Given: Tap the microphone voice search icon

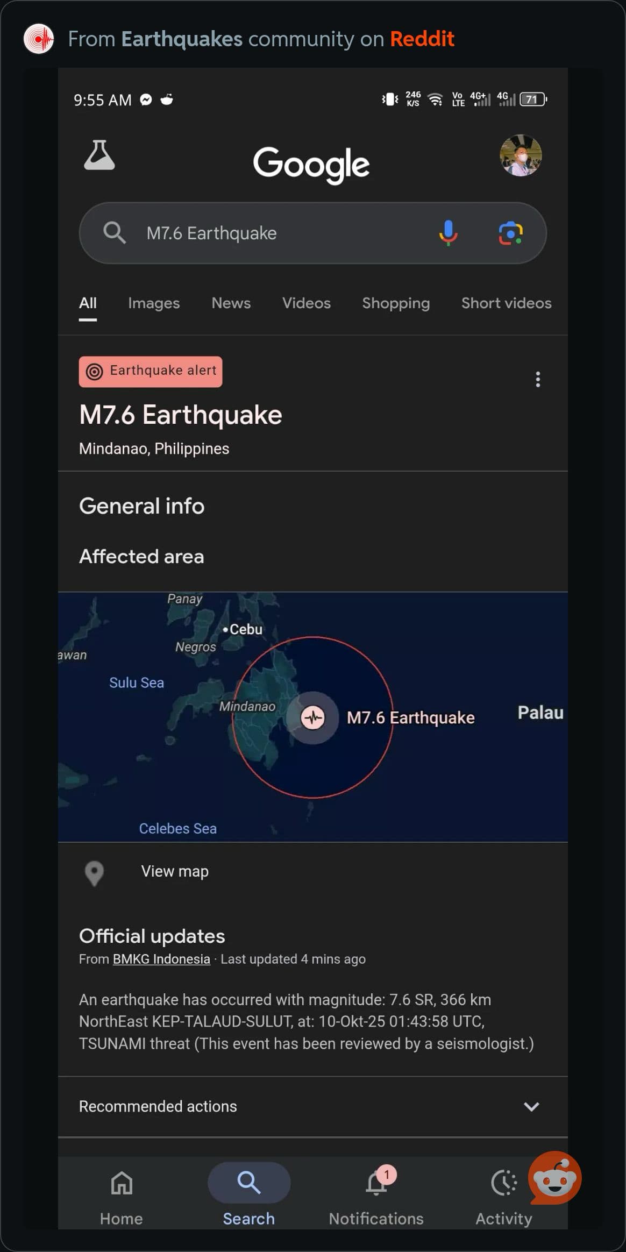Looking at the screenshot, I should (447, 233).
